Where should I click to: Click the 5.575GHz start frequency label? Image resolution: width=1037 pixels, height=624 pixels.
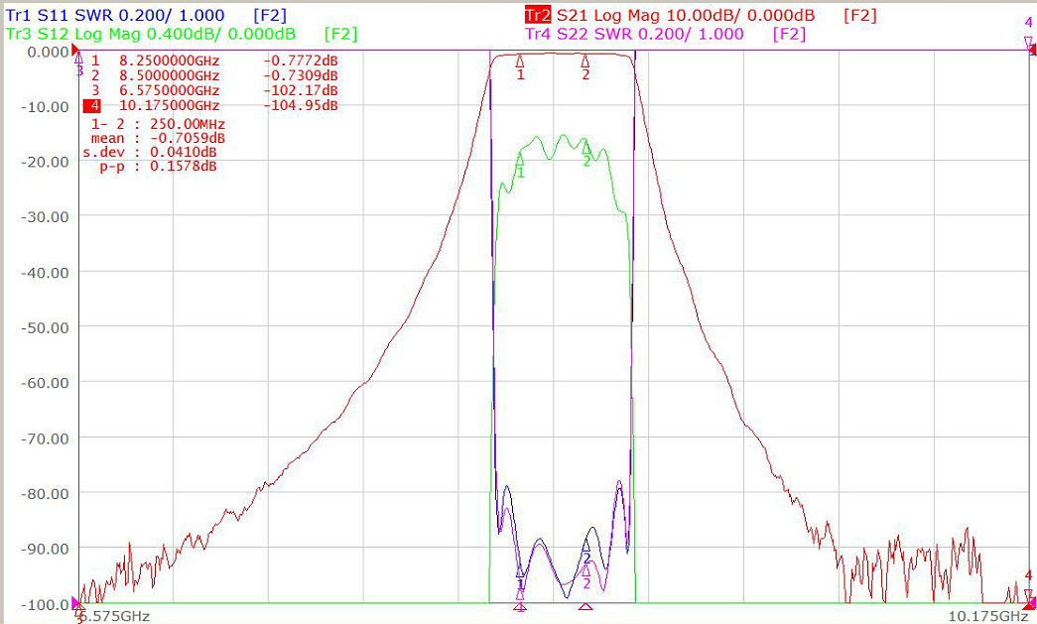(114, 616)
